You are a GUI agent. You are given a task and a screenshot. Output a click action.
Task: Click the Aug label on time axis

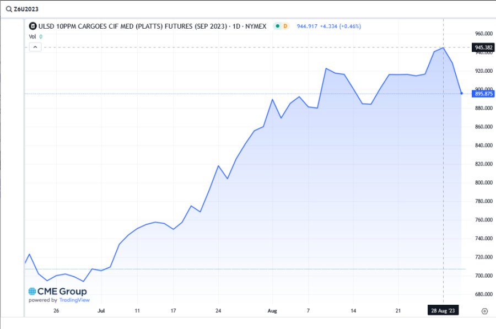click(272, 311)
